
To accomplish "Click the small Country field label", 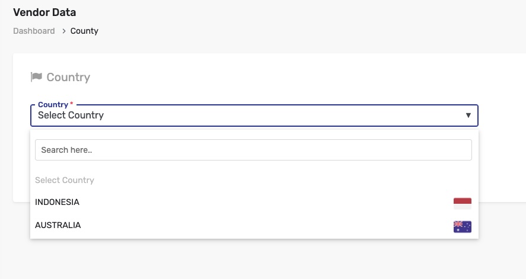I will coord(53,104).
